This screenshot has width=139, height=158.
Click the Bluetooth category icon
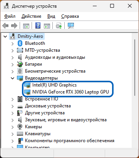(x=20, y=43)
